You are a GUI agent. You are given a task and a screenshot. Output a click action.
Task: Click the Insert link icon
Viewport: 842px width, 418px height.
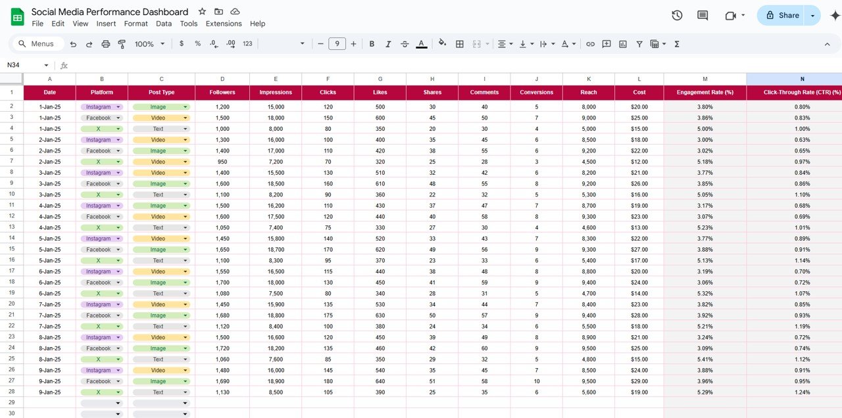[590, 44]
